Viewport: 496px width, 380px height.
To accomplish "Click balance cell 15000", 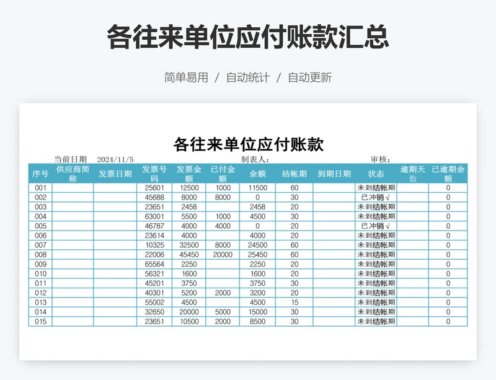I will click(x=258, y=312).
